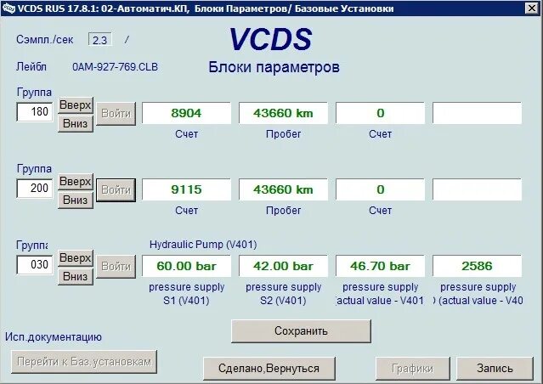The width and height of the screenshot is (543, 384).
Task: Select the 42.00 bar pressure value
Action: (283, 266)
